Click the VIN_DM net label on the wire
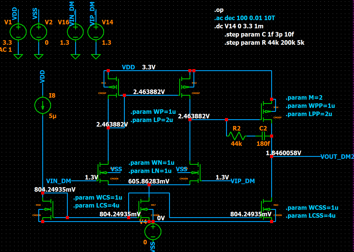This screenshot has height=252, width=354. (x=59, y=181)
